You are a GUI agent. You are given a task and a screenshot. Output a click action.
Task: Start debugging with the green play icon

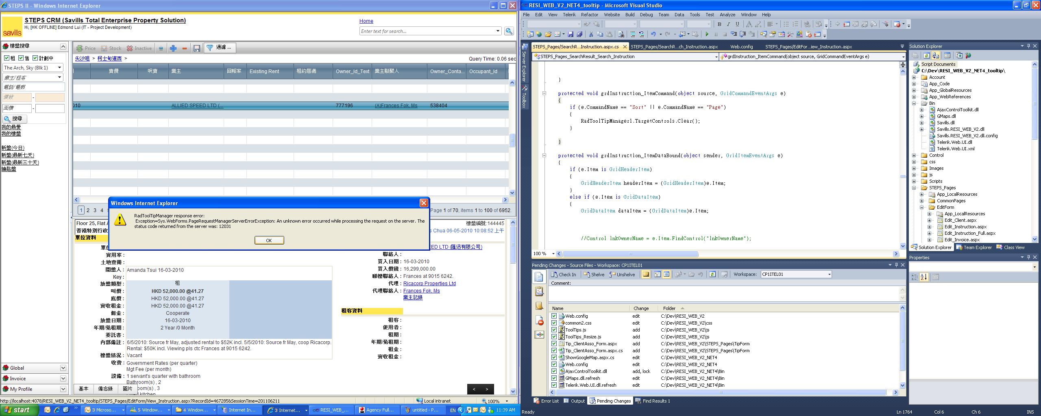707,35
